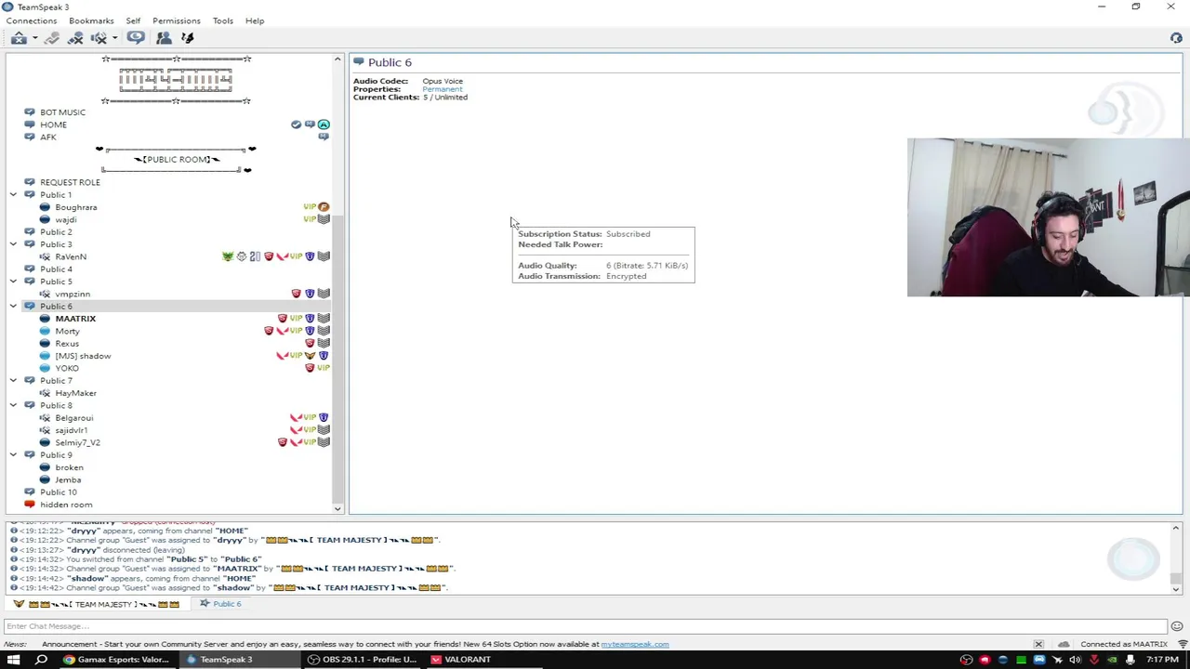Open the myteamspeak.com link in the announcement
The height and width of the screenshot is (669, 1190).
pos(635,644)
